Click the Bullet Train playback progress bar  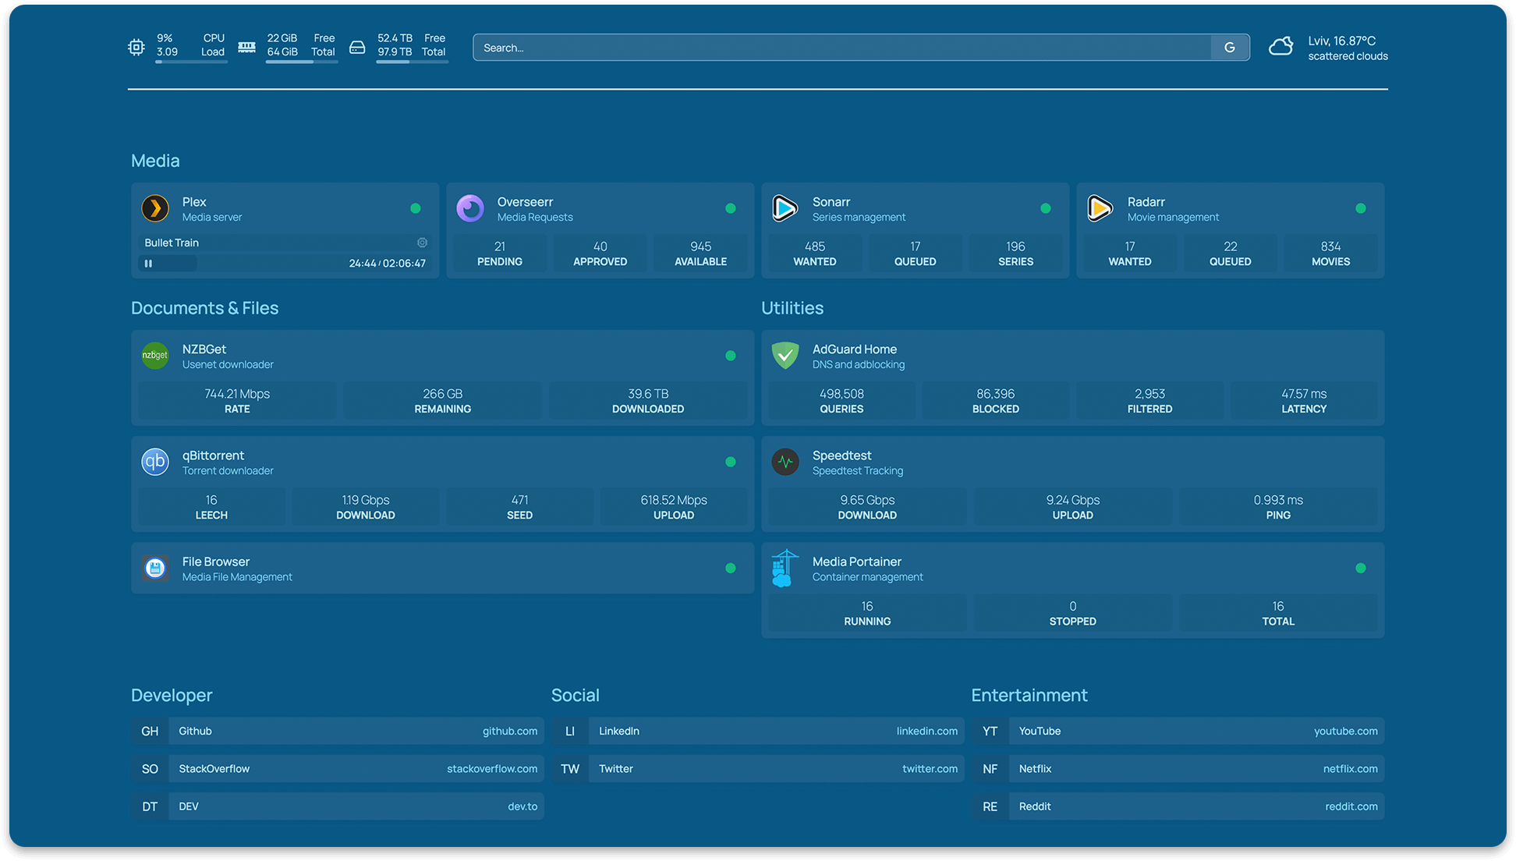pyautogui.click(x=265, y=264)
